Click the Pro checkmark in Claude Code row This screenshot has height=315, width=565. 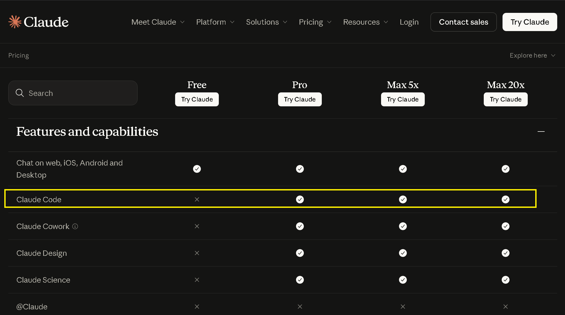[300, 199]
